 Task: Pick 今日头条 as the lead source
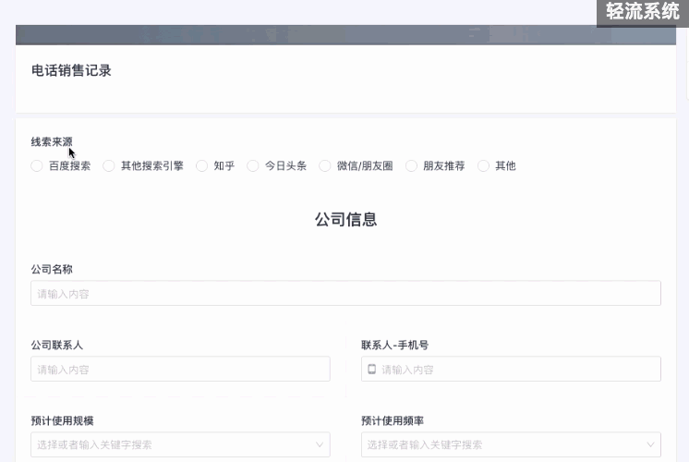pyautogui.click(x=253, y=166)
